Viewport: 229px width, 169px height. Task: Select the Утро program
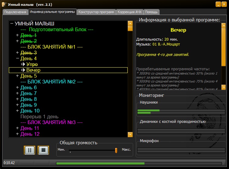[32, 64]
